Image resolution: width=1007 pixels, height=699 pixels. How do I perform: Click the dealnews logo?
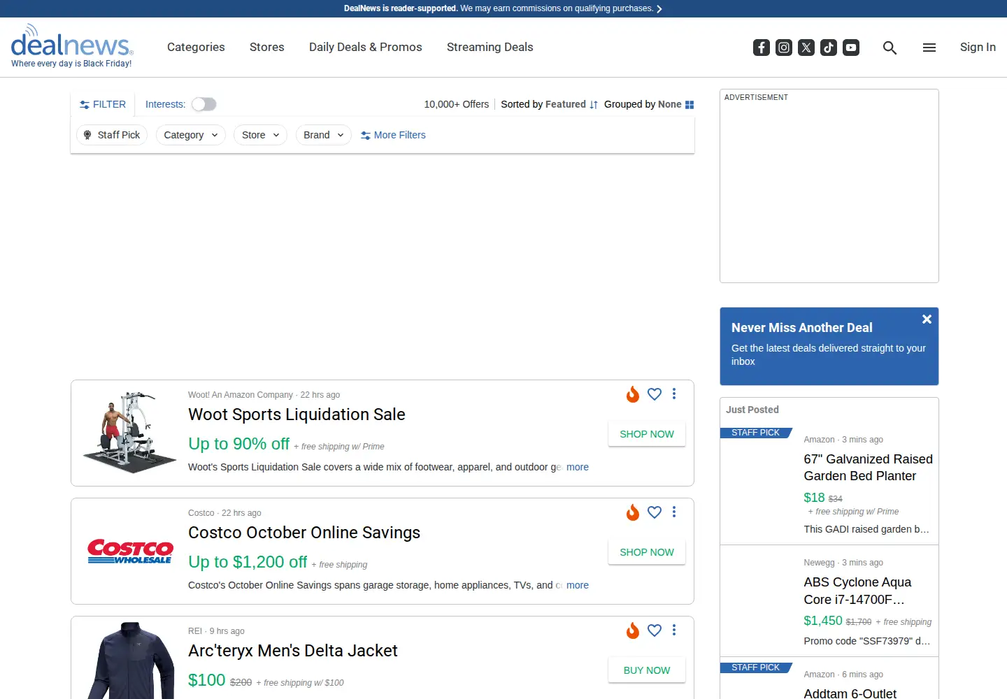coord(72,46)
